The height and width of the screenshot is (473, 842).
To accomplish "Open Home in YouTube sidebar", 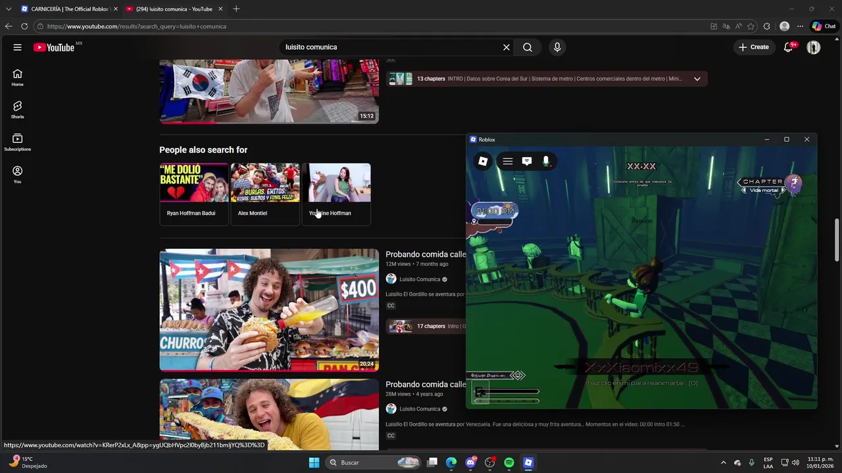I will coord(18,78).
